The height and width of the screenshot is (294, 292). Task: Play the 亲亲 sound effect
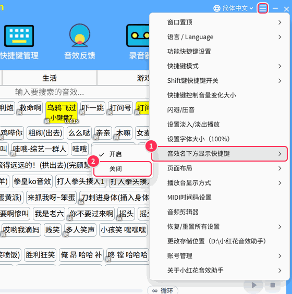pyautogui.click(x=103, y=133)
